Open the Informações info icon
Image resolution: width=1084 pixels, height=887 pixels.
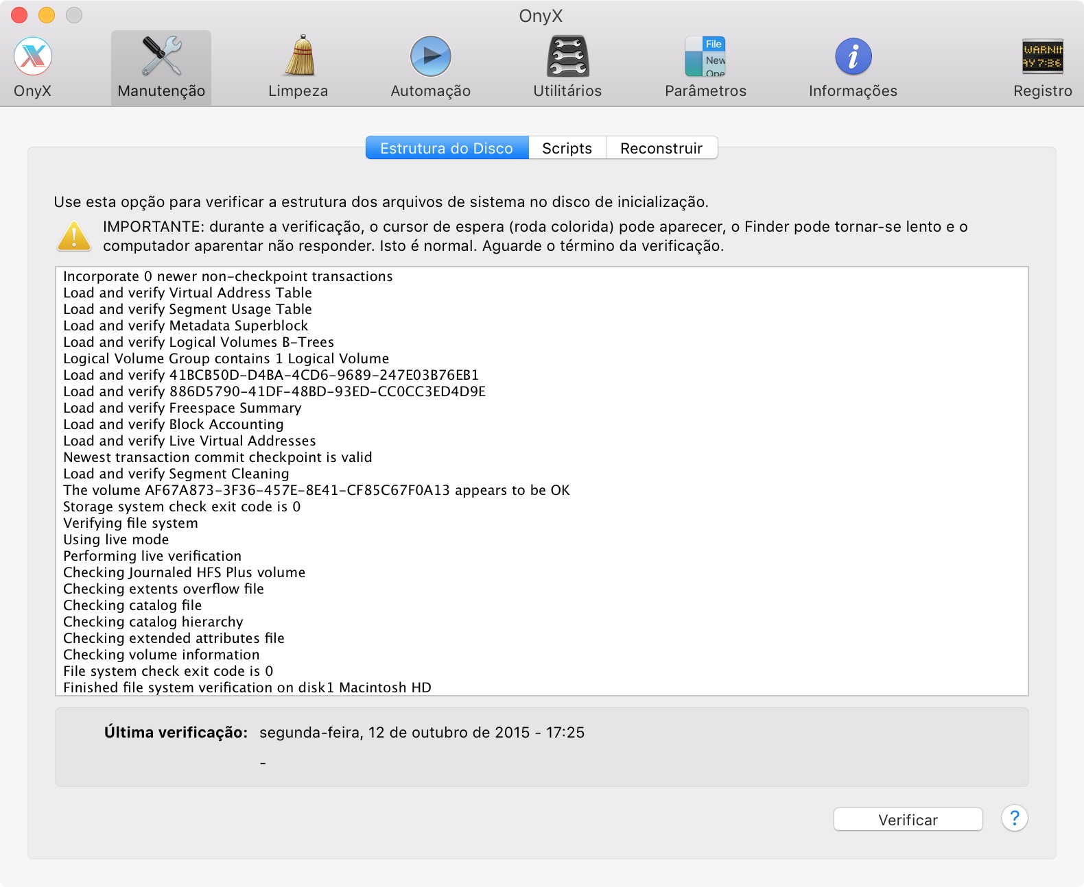pos(853,56)
